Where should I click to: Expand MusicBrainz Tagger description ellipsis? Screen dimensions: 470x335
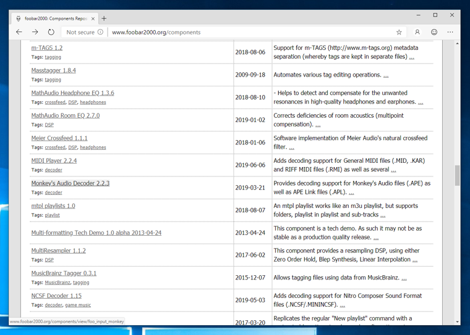[x=404, y=278]
